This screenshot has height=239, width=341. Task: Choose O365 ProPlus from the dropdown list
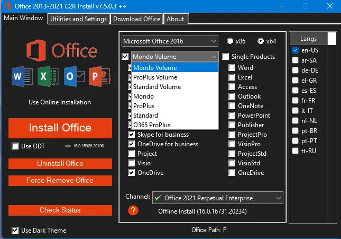[x=175, y=125]
